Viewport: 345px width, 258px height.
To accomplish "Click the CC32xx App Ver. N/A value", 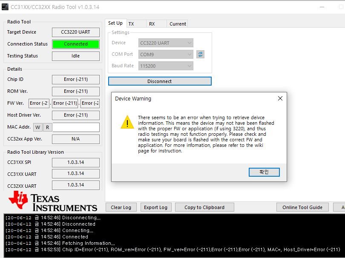I will click(x=76, y=139).
